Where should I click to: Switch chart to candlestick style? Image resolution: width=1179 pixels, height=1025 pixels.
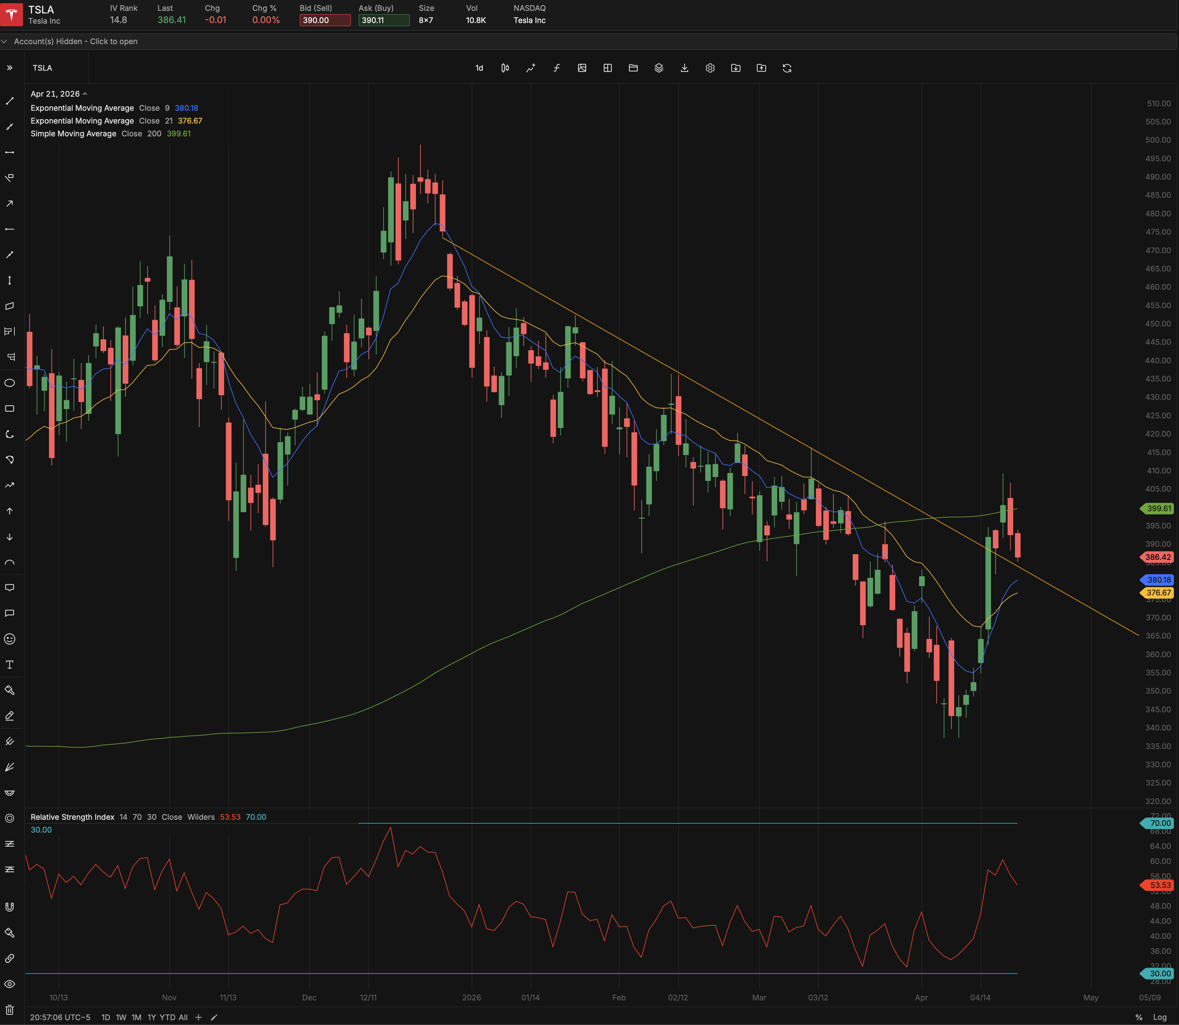pos(504,68)
